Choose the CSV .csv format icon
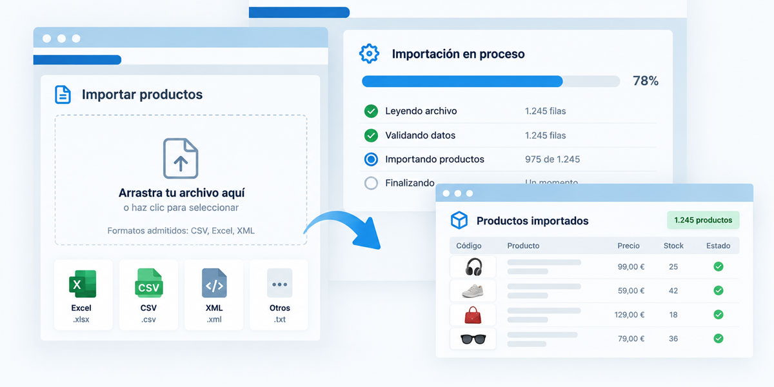 pyautogui.click(x=149, y=283)
